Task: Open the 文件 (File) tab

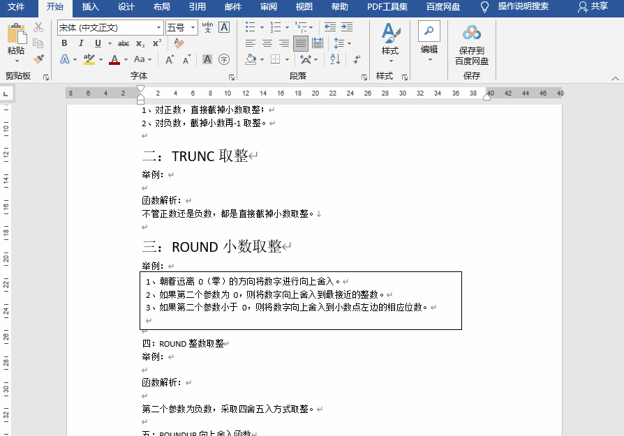Action: click(x=16, y=7)
